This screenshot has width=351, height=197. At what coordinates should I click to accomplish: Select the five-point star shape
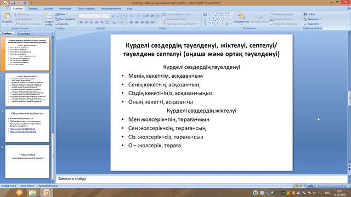(227, 24)
